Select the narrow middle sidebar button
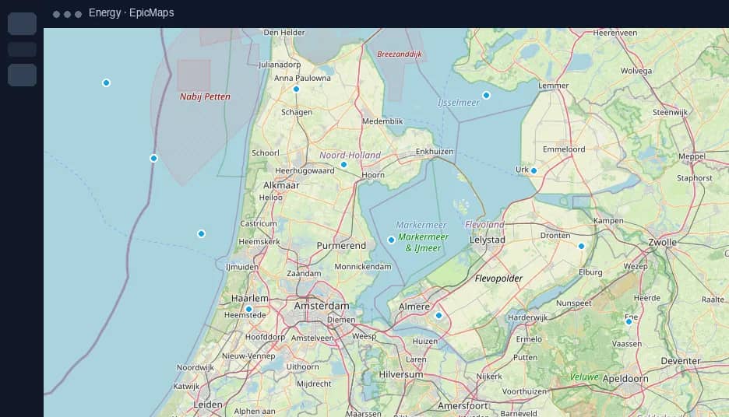The image size is (729, 417). pos(22,49)
